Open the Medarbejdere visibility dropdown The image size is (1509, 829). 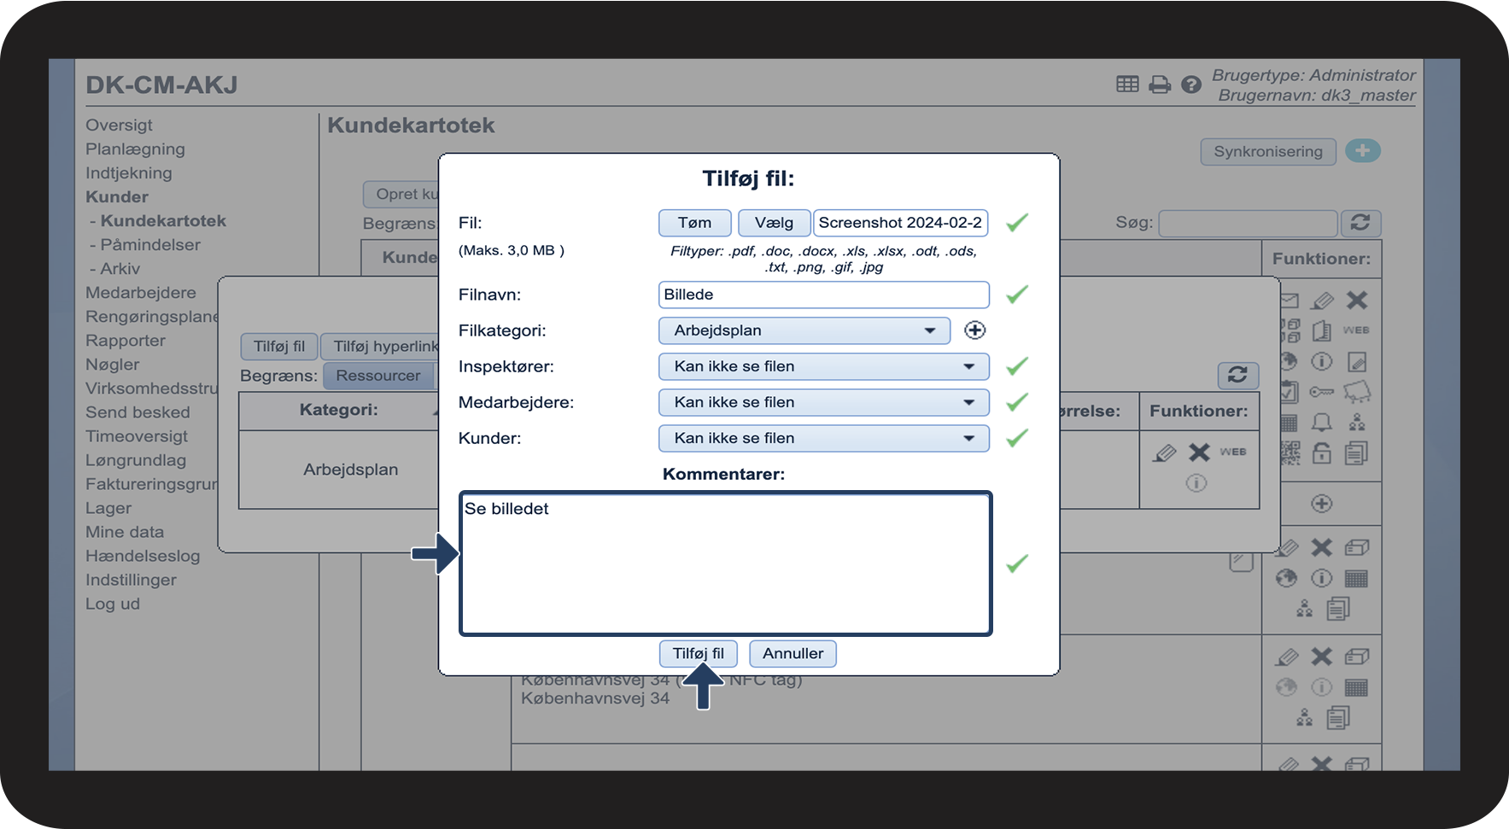pos(823,402)
